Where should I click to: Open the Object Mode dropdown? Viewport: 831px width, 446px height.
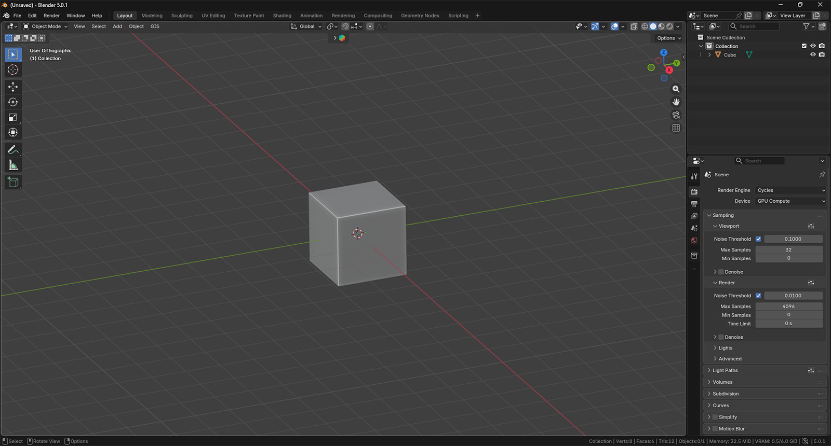click(x=46, y=26)
